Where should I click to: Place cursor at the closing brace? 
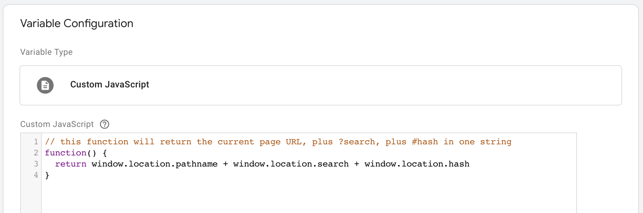click(x=47, y=176)
